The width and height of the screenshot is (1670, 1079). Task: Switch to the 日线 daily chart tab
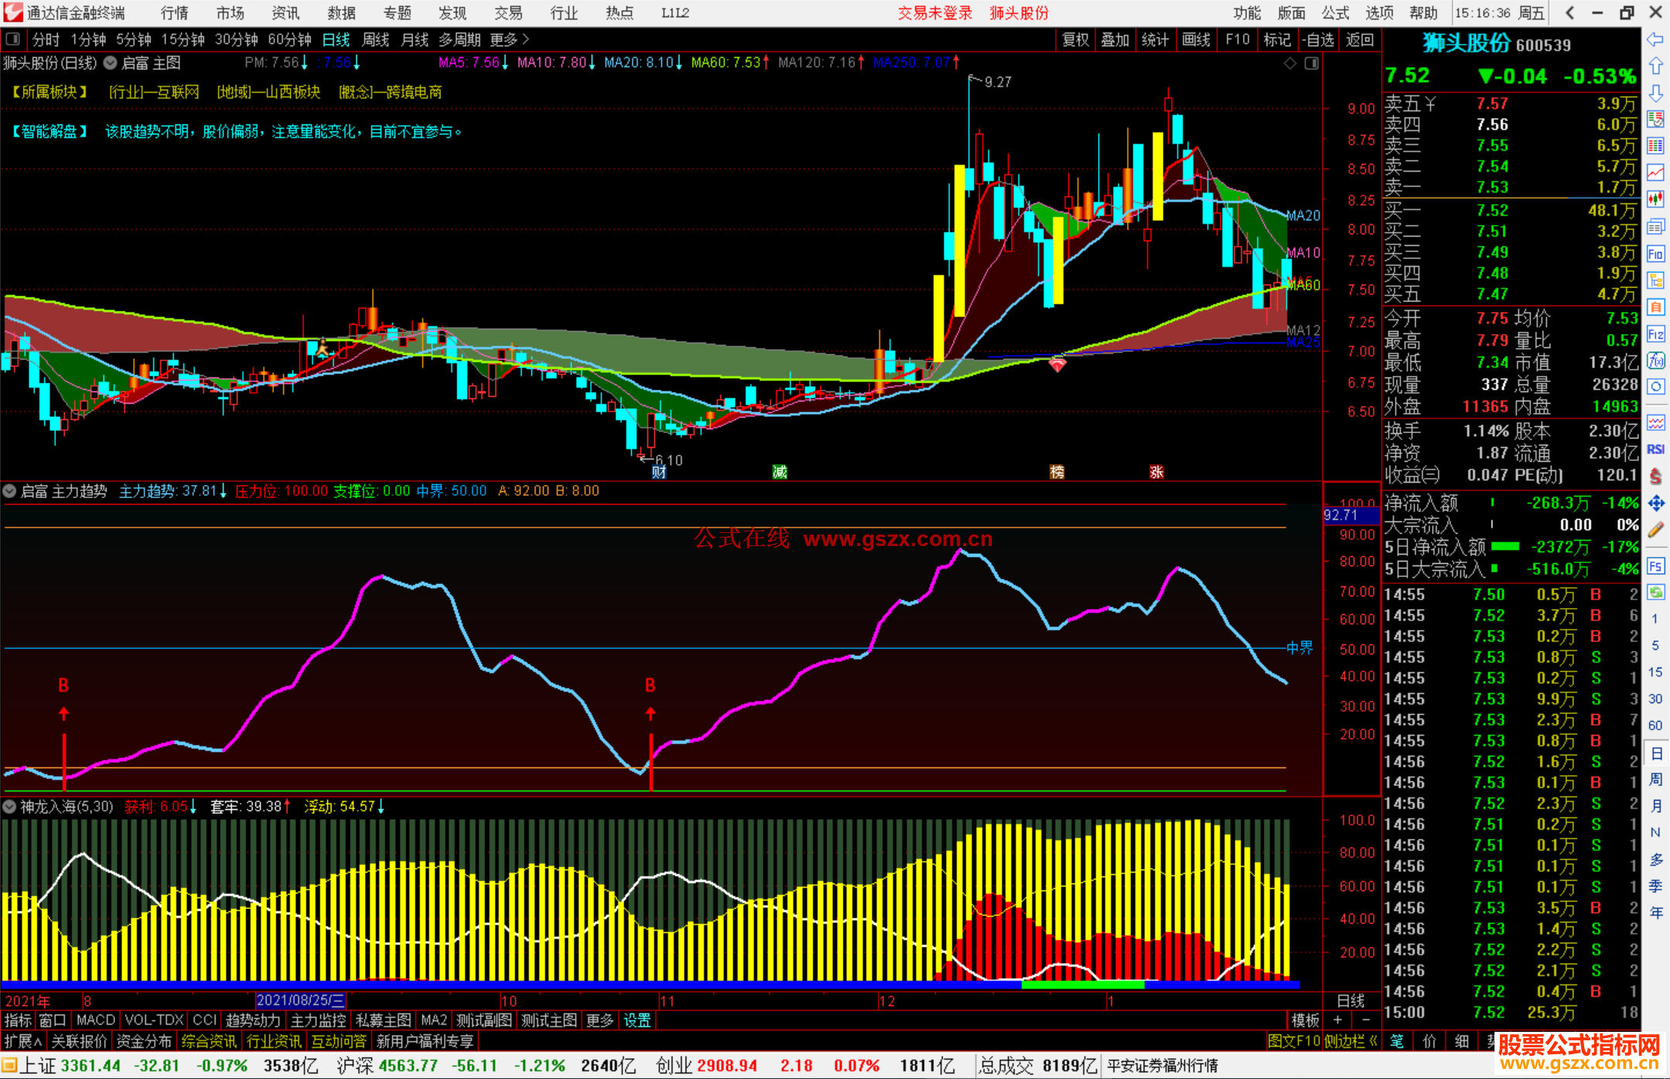pyautogui.click(x=336, y=39)
